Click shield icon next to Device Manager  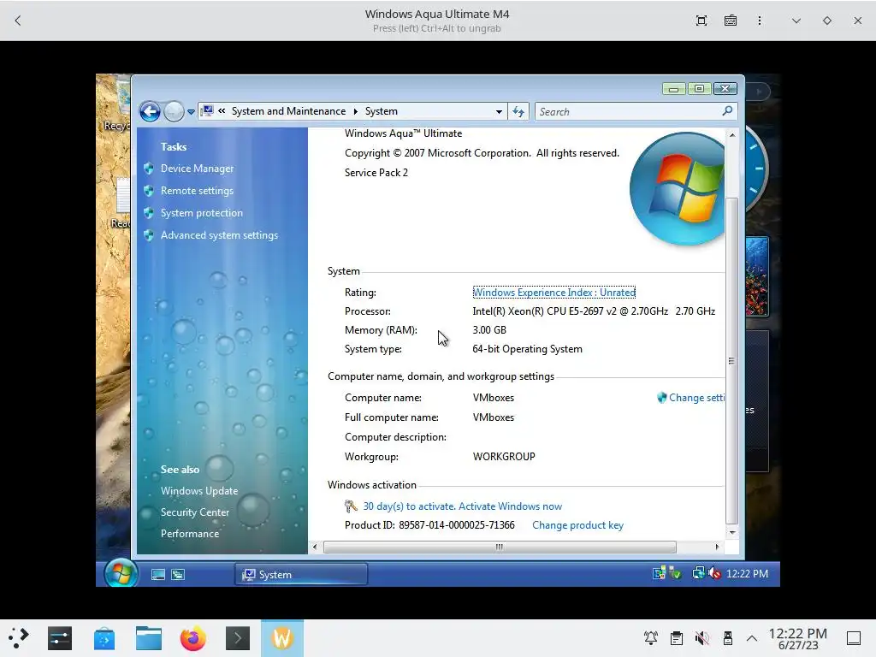(x=149, y=169)
